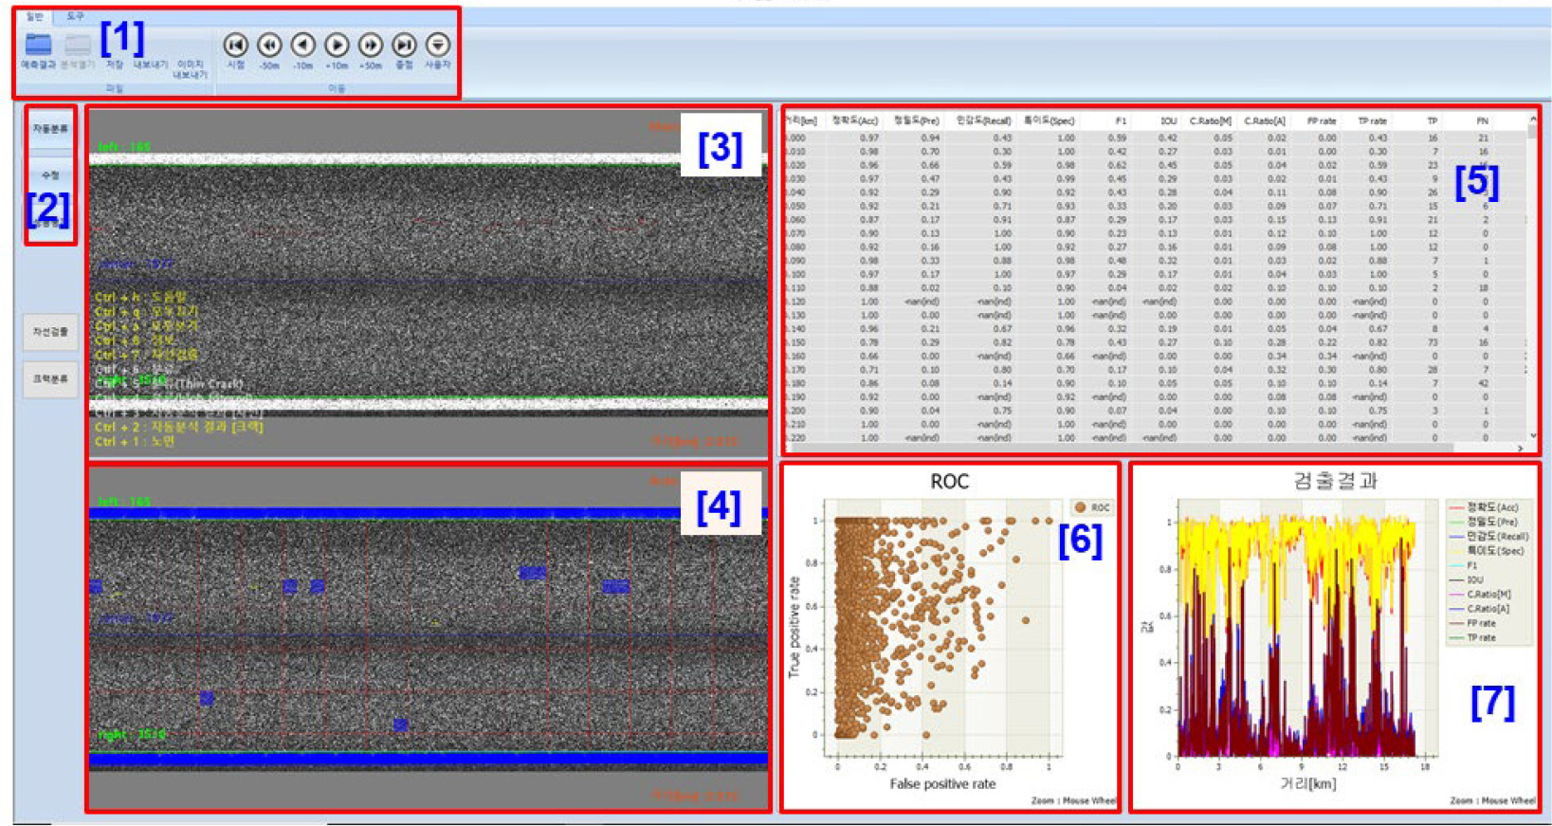The image size is (1552, 826).
Task: Advance 10m using the +10m icon
Action: pyautogui.click(x=337, y=46)
